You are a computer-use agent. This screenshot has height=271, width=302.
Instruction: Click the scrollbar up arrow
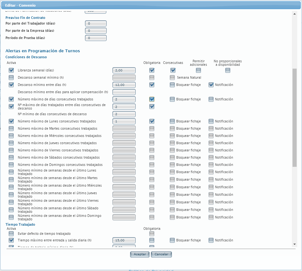(294, 14)
